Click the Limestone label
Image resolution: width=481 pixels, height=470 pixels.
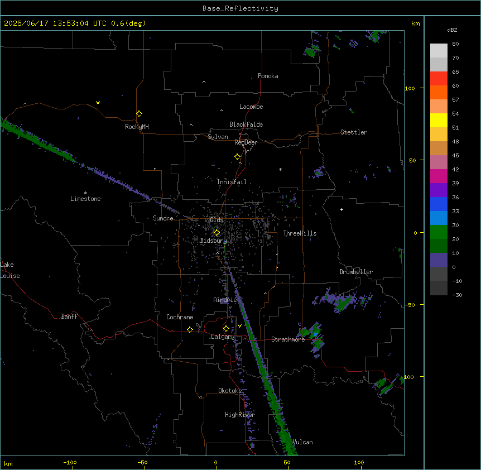pos(85,199)
